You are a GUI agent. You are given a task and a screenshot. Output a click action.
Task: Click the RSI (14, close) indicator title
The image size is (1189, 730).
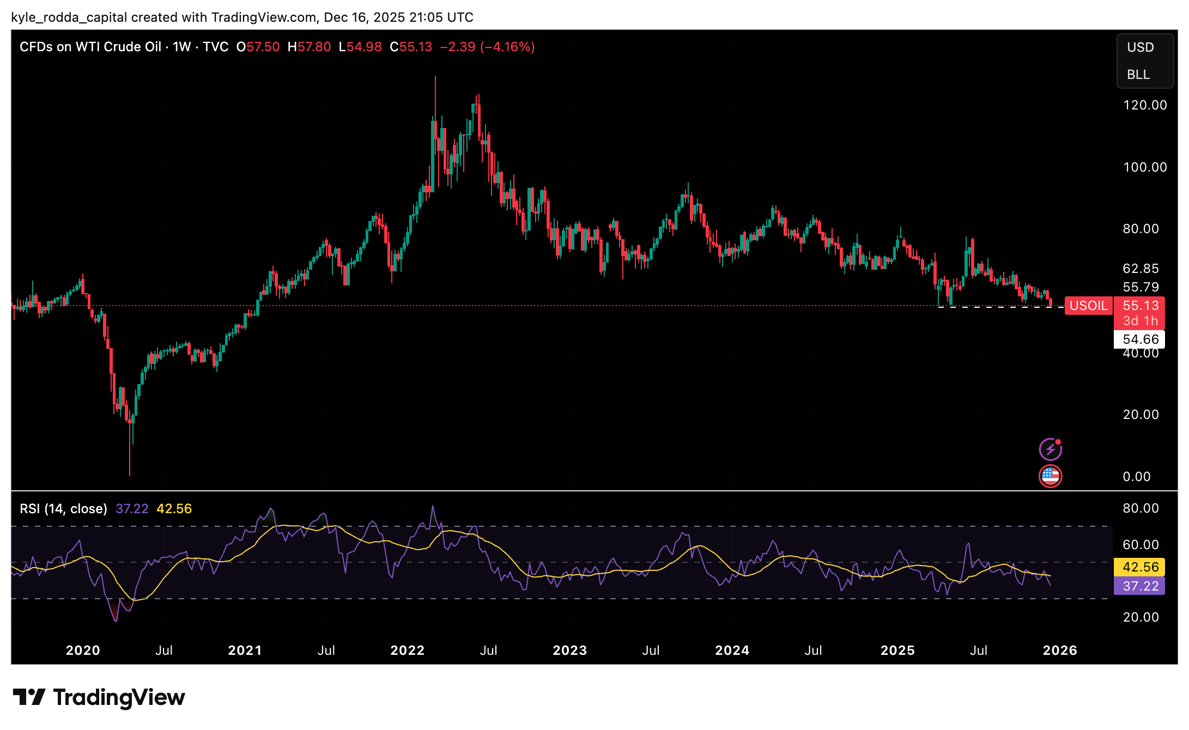point(63,509)
